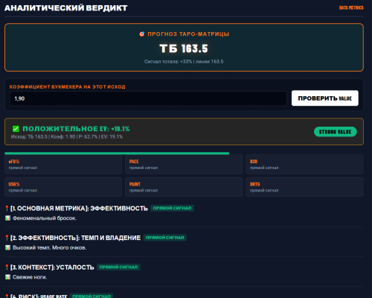The image size is (372, 298).
Task: Click the chart icon beside Феноменальный бросок
Action: (x=7, y=218)
